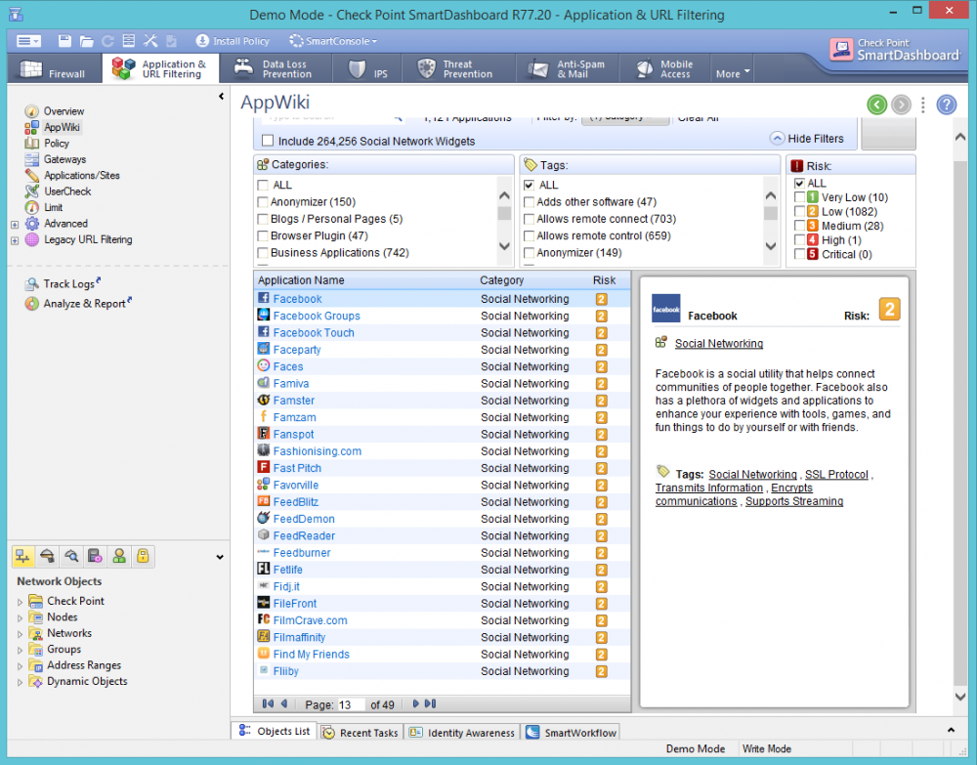Select Facebook Groups application row
The image size is (977, 765).
coord(443,316)
